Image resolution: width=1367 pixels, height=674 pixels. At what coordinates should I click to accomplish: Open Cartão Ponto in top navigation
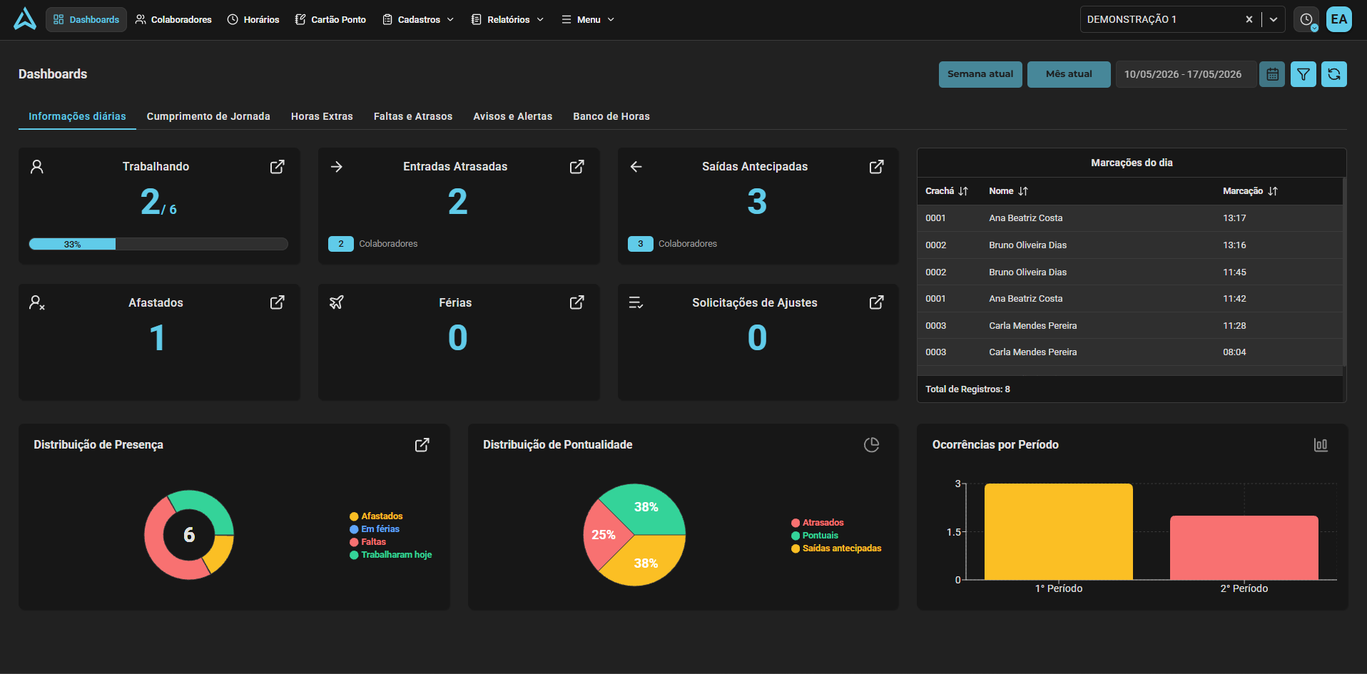[x=330, y=19]
